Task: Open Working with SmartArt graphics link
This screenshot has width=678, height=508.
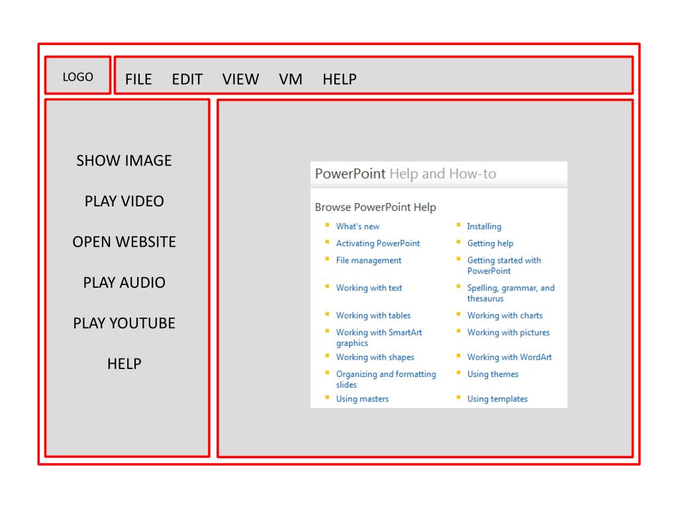Action: click(x=379, y=338)
